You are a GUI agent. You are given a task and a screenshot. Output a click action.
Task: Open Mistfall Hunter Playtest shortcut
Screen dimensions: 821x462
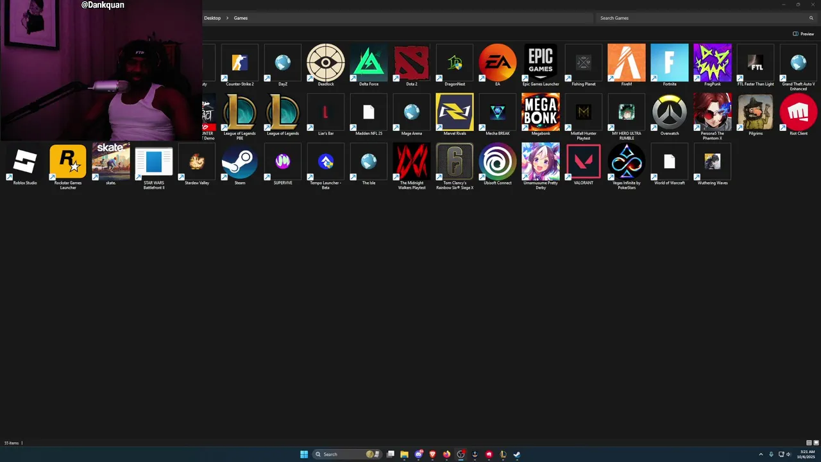coord(584,117)
